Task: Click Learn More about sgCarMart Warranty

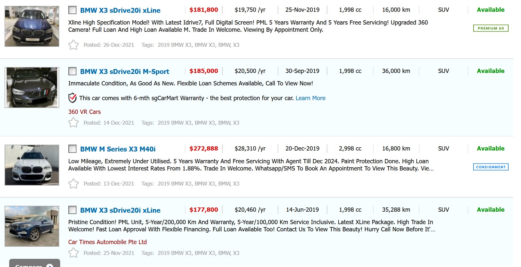Action: (310, 98)
